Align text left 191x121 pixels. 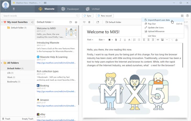pos(144,40)
